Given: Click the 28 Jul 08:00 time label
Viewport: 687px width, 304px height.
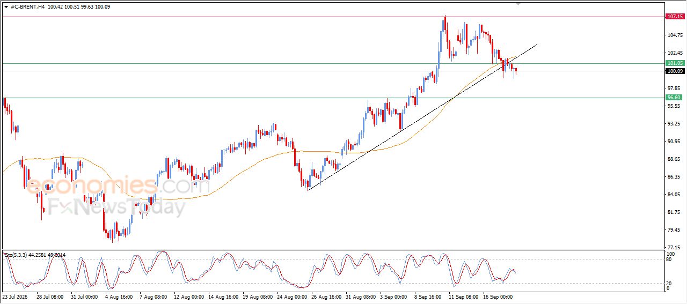Looking at the screenshot, I should tap(49, 296).
